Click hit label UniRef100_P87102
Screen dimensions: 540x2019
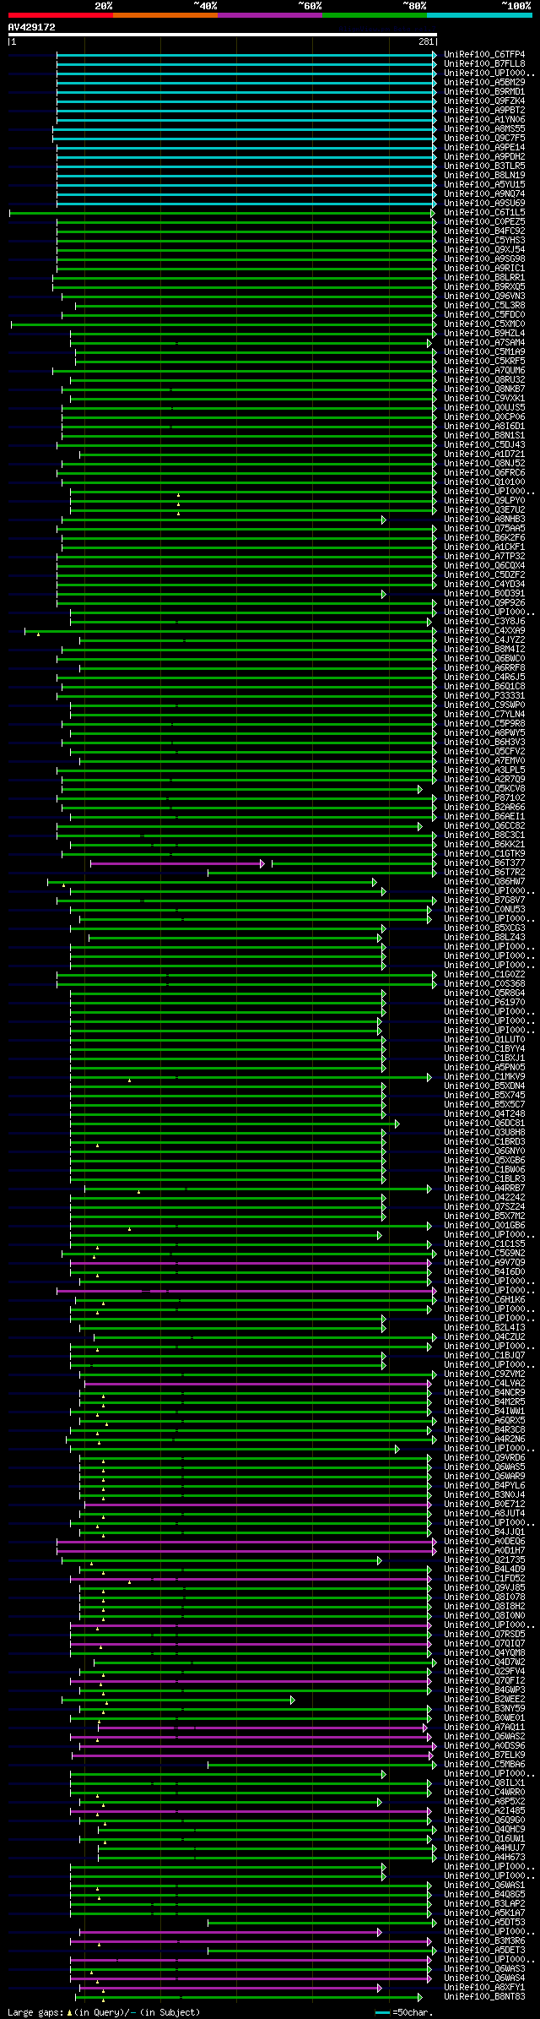484,798
